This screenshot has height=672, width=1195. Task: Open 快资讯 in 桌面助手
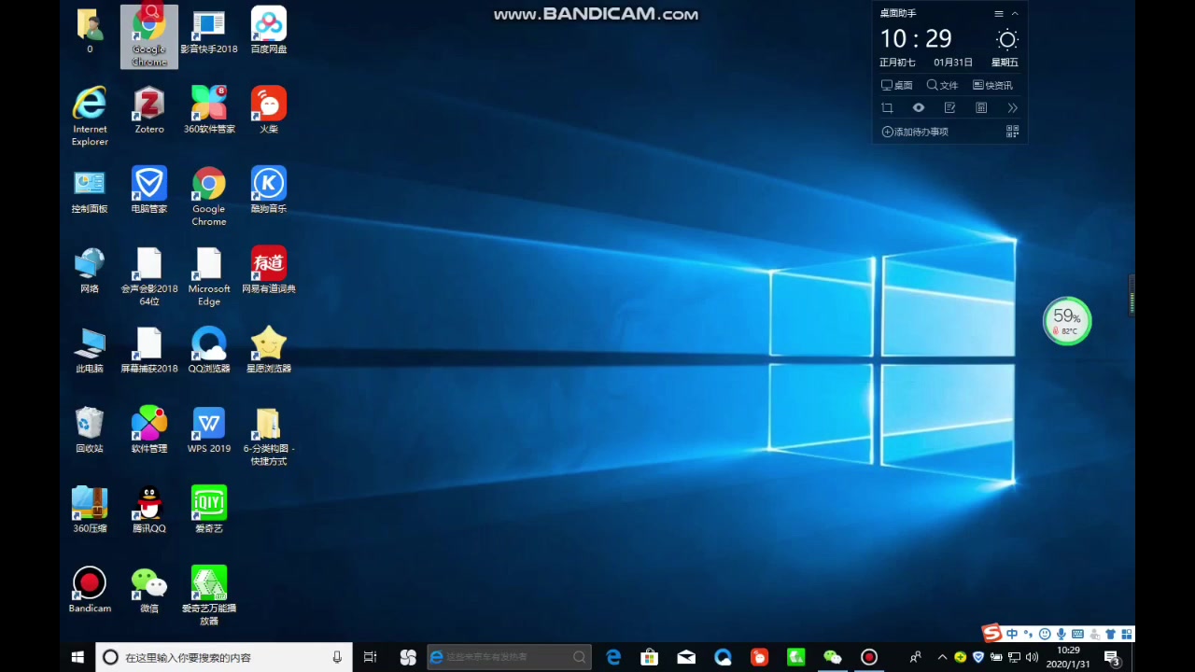click(992, 85)
